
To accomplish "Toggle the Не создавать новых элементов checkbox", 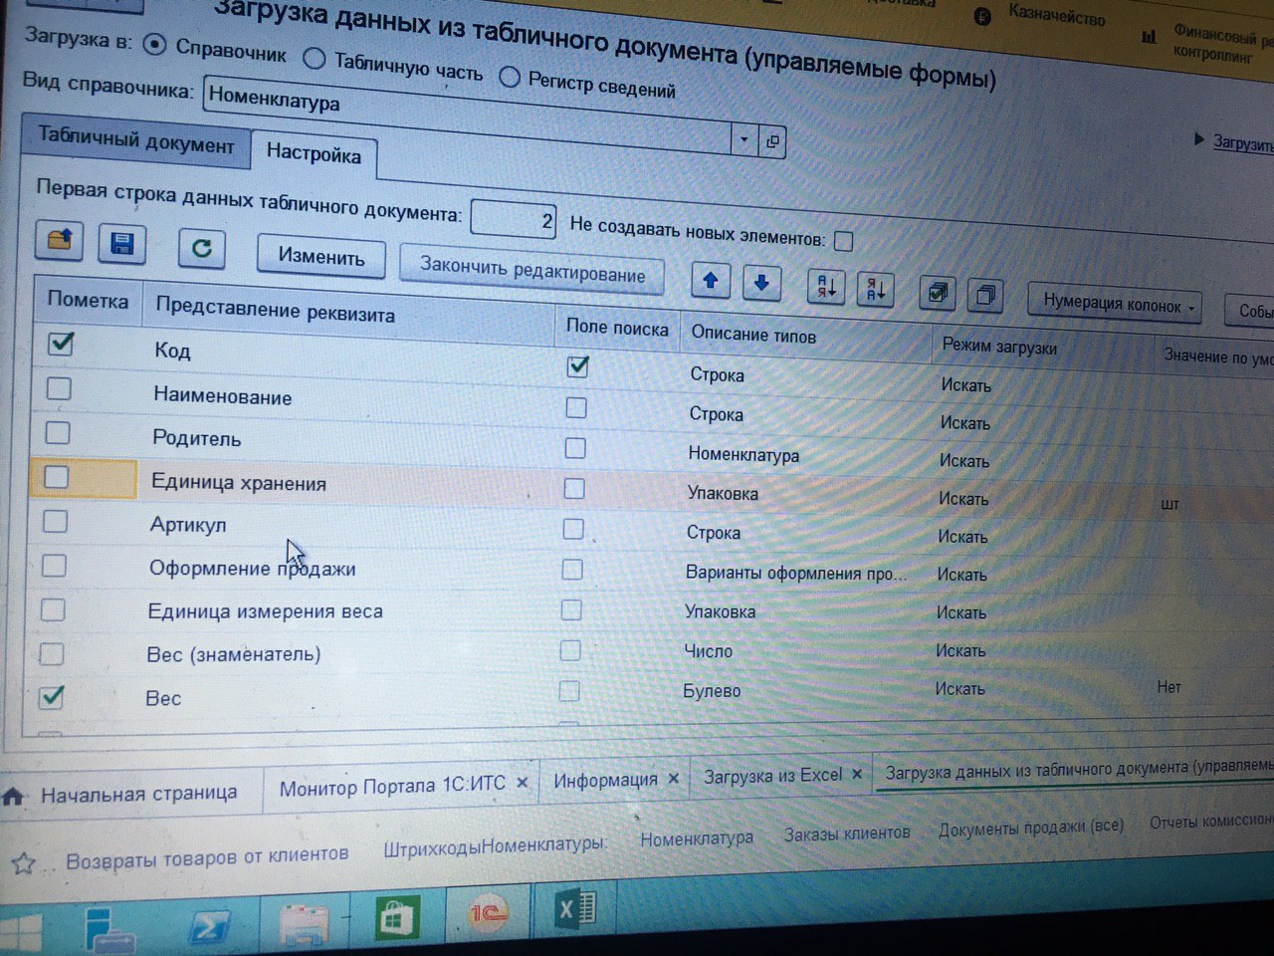I will click(x=843, y=241).
